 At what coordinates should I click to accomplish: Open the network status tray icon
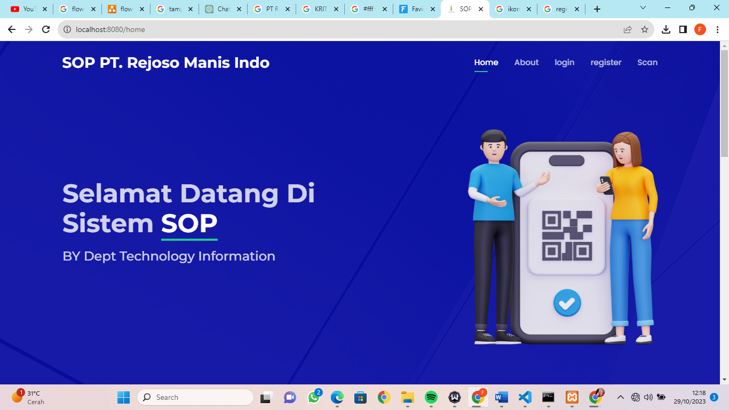[x=635, y=397]
